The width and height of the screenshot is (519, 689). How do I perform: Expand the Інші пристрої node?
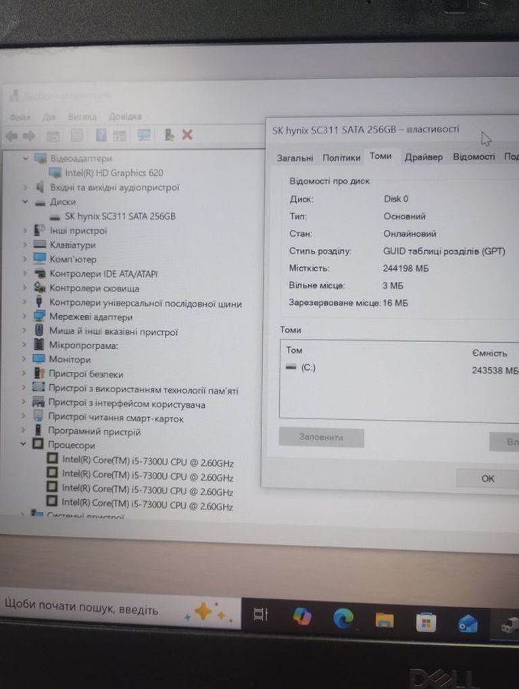(25, 231)
